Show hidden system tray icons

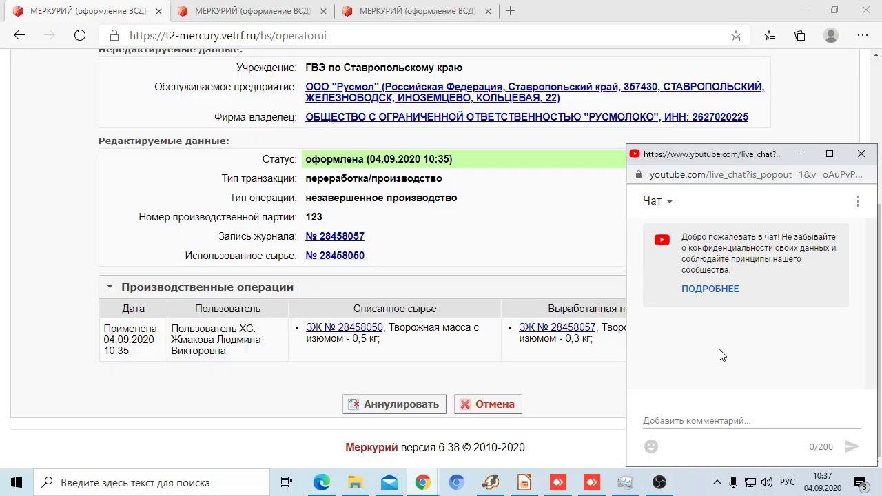click(717, 482)
